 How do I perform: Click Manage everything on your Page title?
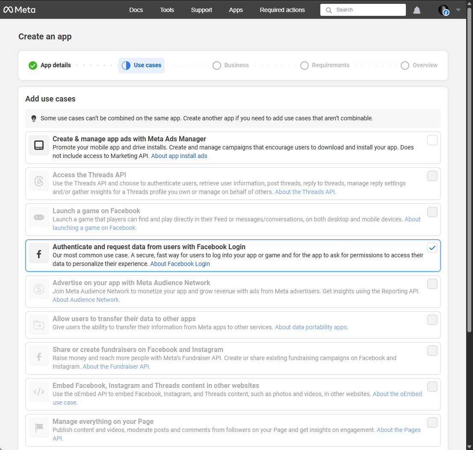coord(103,421)
